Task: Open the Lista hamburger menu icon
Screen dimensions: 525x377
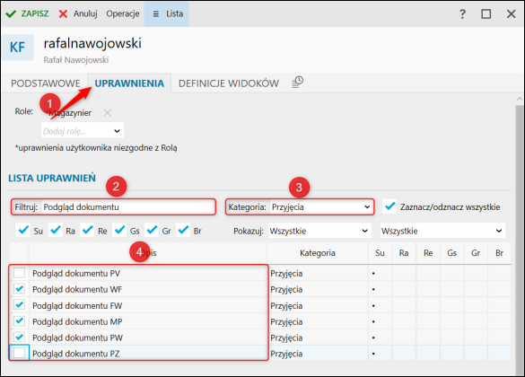Action: pos(155,13)
